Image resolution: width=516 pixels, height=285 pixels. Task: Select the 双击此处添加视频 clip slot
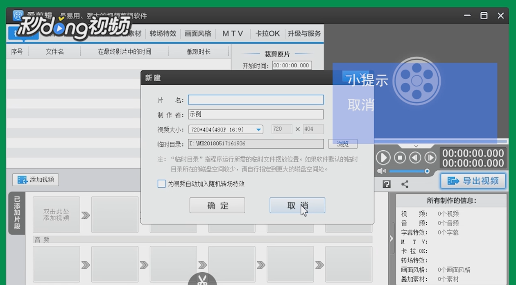pos(57,215)
